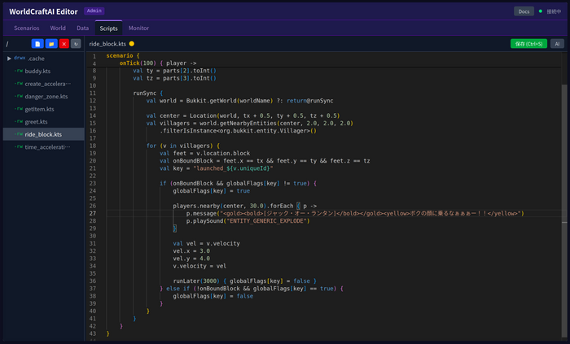Go to the Monitor tab
This screenshot has height=344, width=570.
pyautogui.click(x=138, y=28)
